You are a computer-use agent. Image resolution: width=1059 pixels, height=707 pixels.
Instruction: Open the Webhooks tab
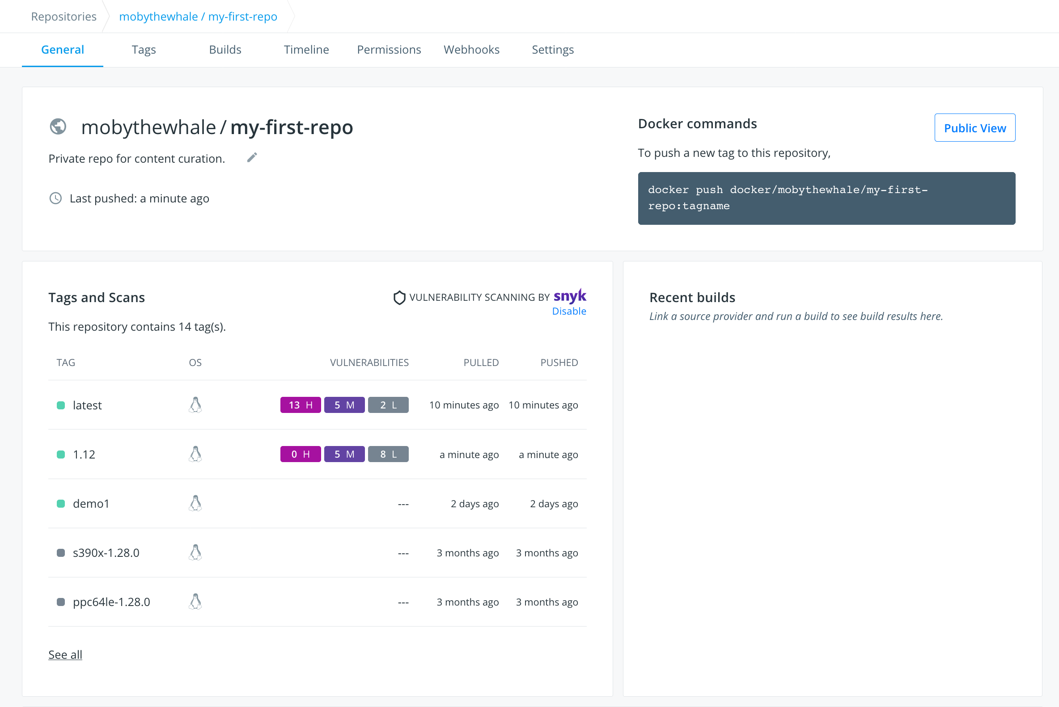tap(471, 50)
